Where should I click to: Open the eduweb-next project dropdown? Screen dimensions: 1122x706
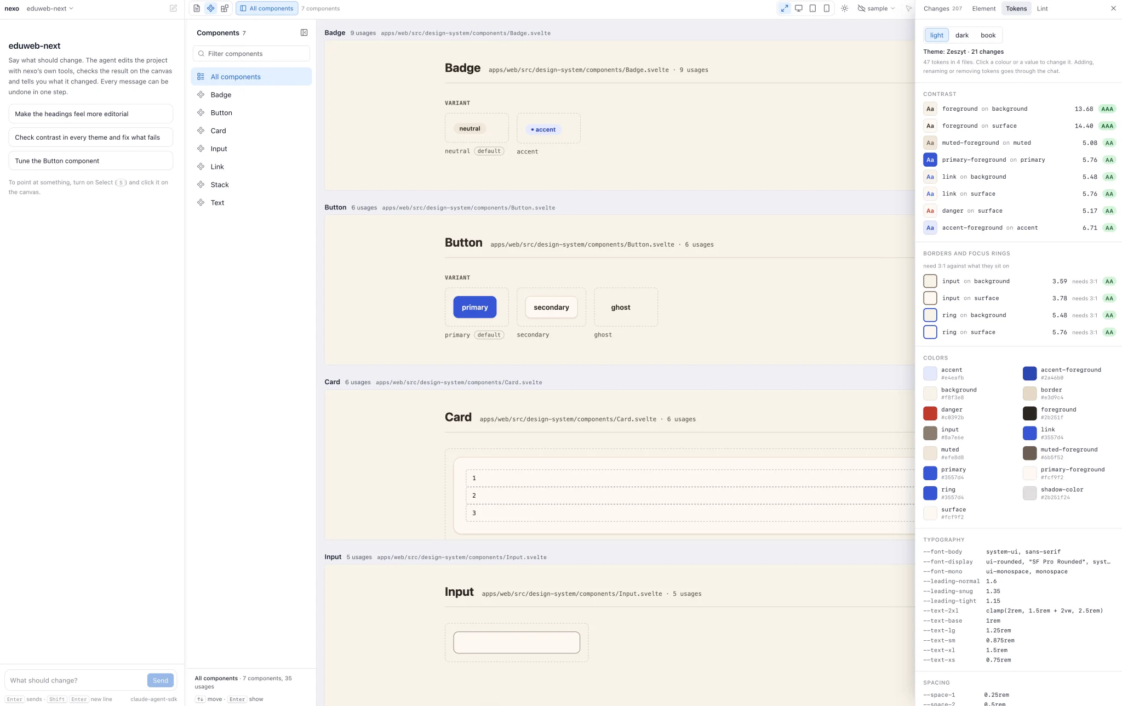pyautogui.click(x=50, y=8)
